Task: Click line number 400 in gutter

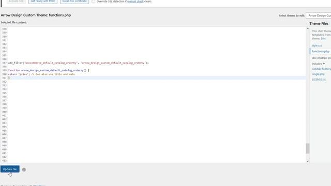Action: tap(4, 112)
